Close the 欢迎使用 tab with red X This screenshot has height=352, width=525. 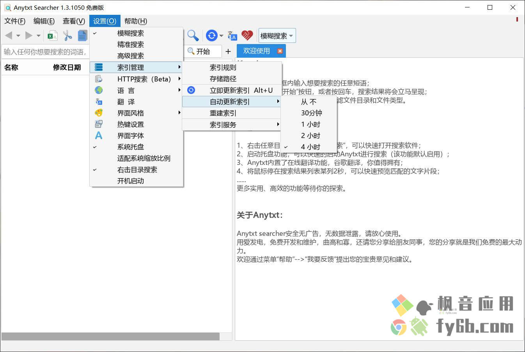coord(280,51)
